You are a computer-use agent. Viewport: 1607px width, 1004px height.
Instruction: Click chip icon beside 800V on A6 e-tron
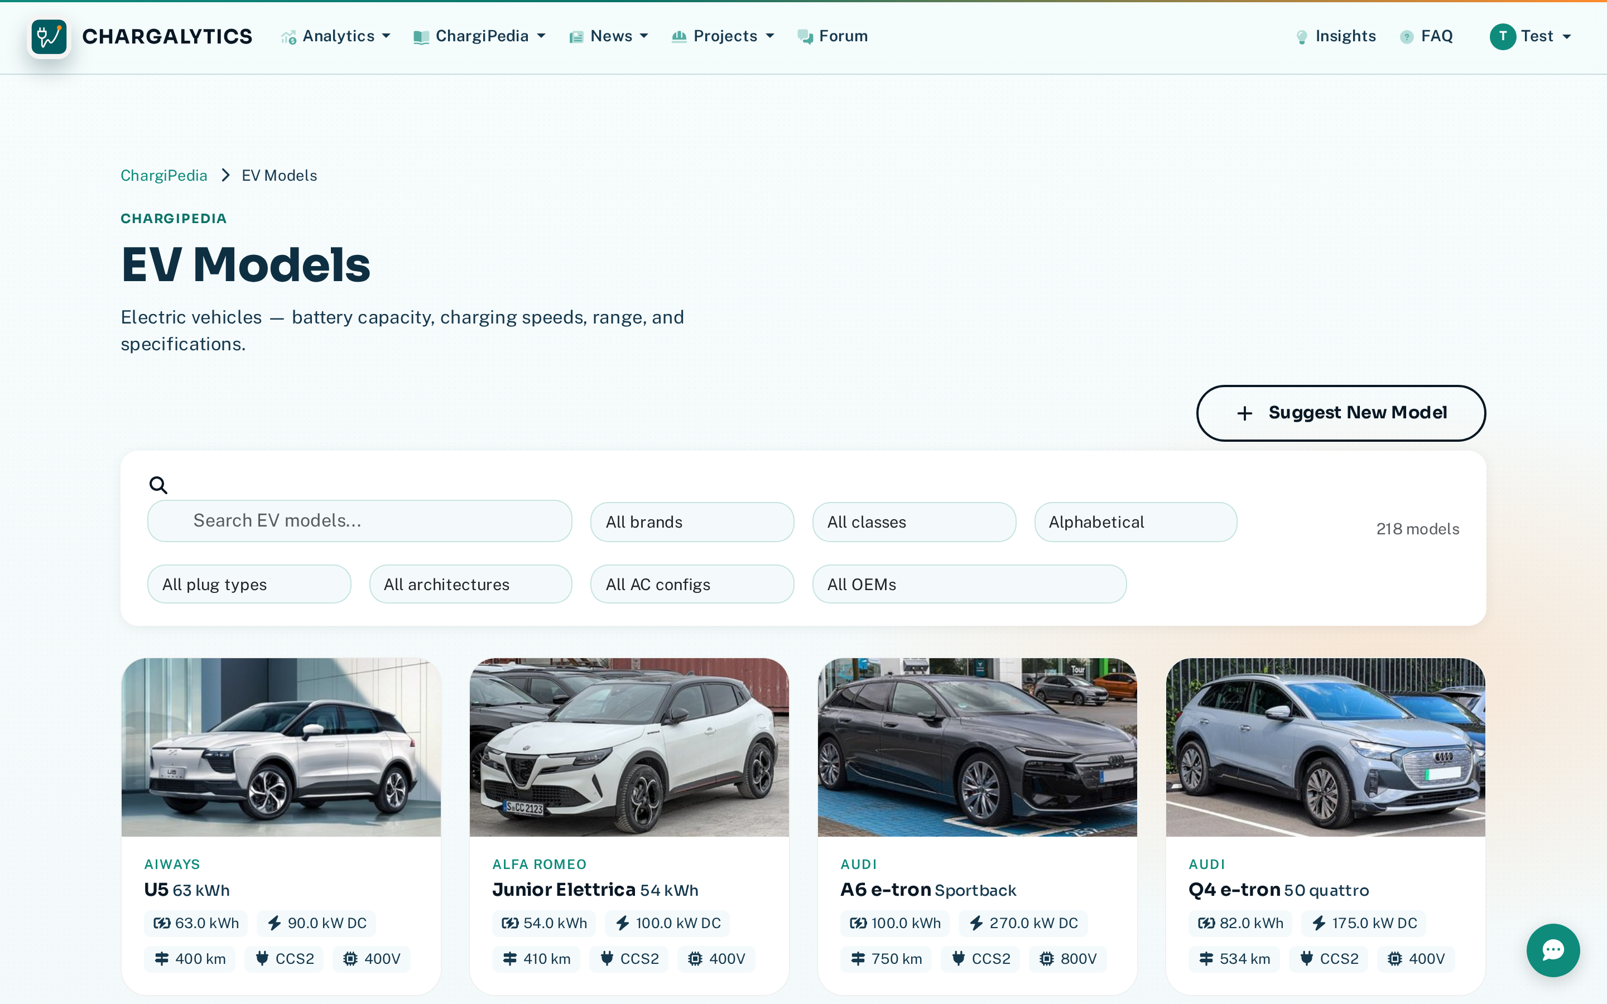coord(1047,959)
